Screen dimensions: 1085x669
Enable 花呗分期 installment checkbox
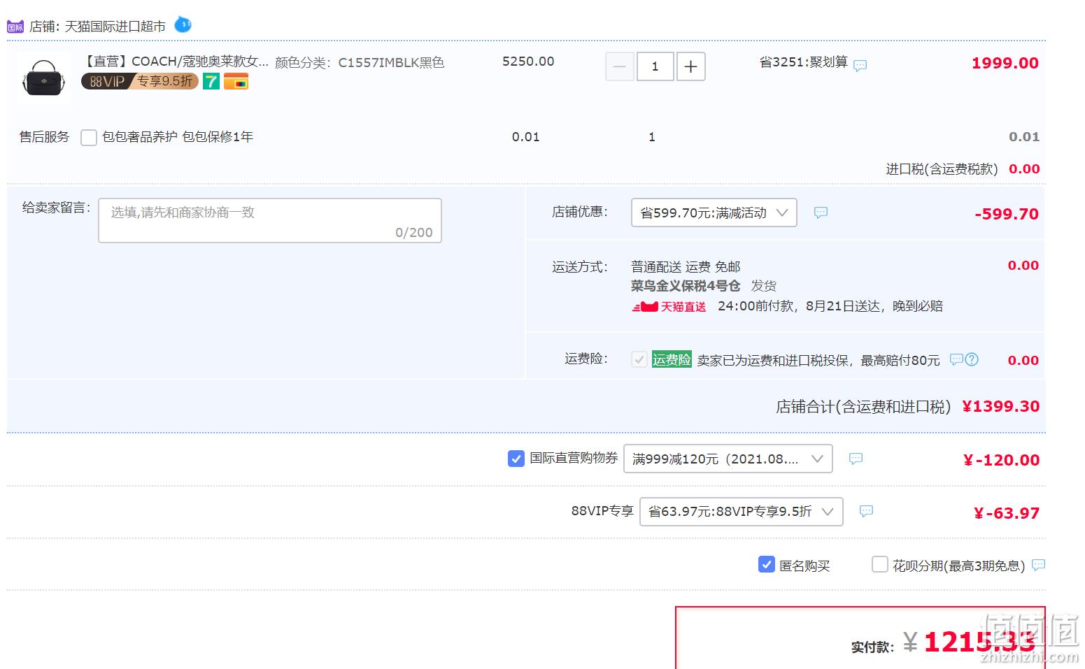point(880,564)
